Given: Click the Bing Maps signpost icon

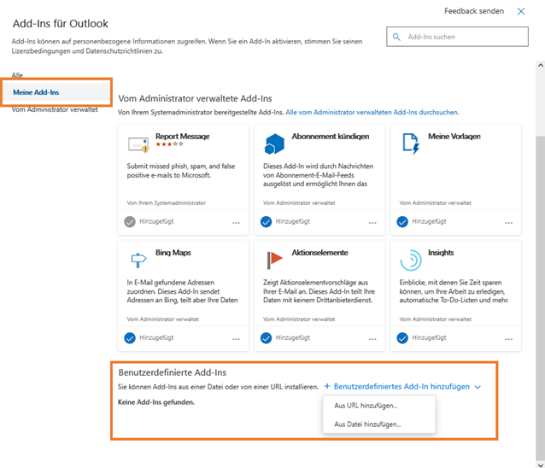Looking at the screenshot, I should click(138, 260).
